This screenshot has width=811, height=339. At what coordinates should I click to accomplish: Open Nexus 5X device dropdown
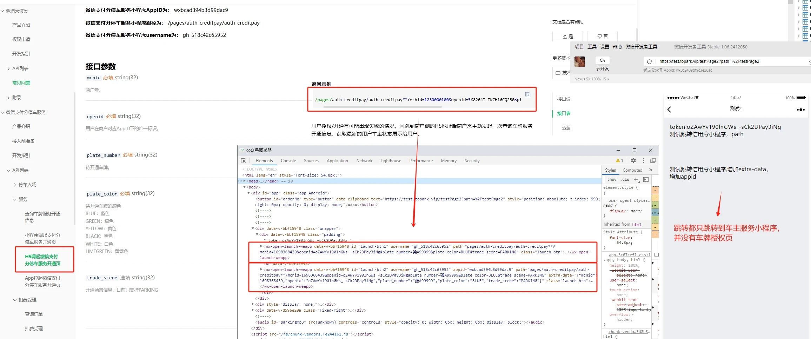592,79
